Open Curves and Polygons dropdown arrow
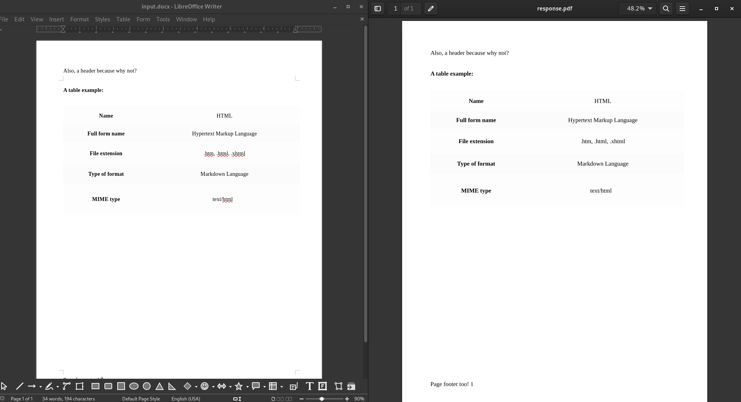The height and width of the screenshot is (402, 741). (57, 386)
